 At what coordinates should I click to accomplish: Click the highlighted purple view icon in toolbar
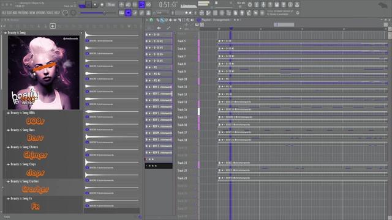[128, 13]
